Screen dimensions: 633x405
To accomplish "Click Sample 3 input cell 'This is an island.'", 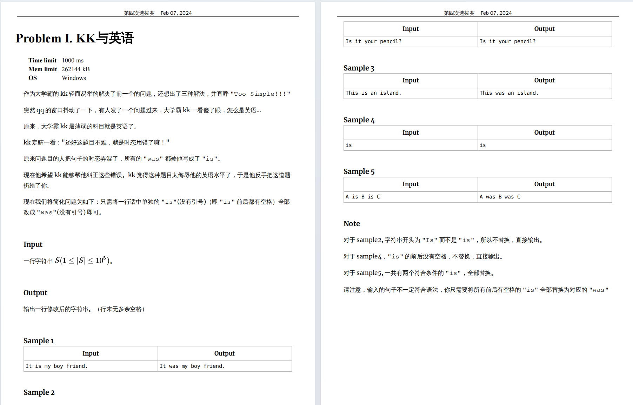I will (411, 93).
